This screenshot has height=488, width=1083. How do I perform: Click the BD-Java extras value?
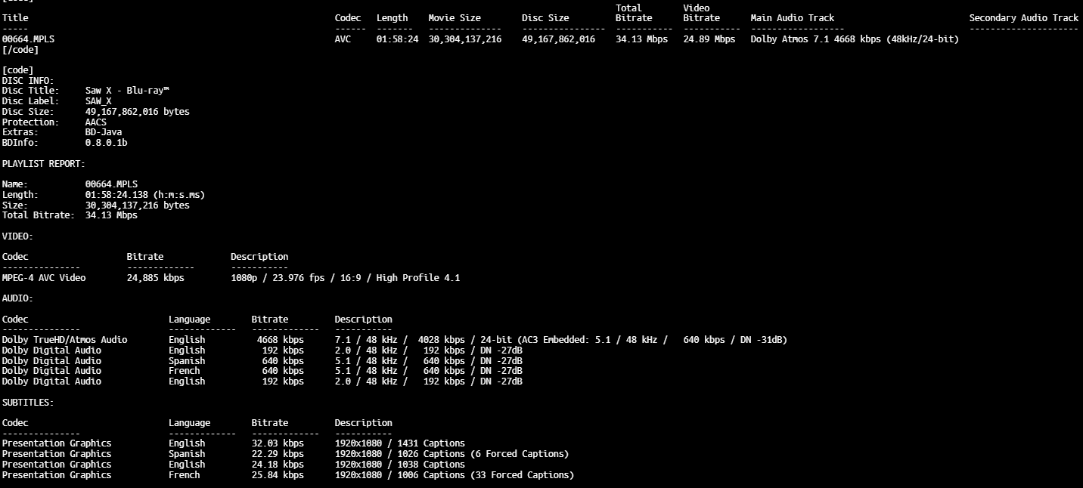tap(103, 132)
